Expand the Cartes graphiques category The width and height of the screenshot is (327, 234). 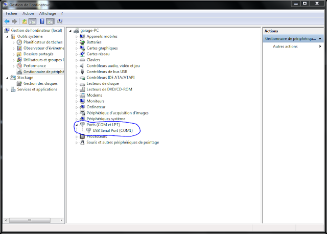(77, 49)
